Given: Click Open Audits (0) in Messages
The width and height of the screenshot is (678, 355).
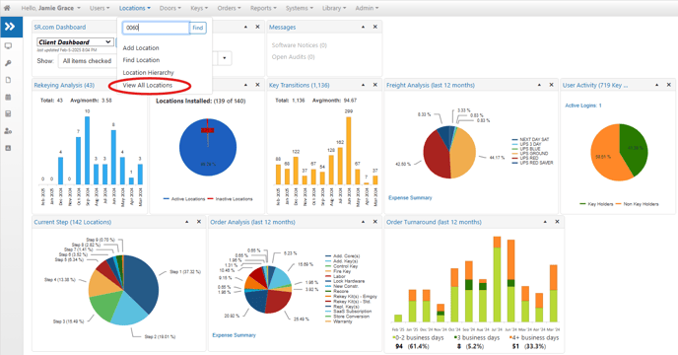Looking at the screenshot, I should 293,57.
